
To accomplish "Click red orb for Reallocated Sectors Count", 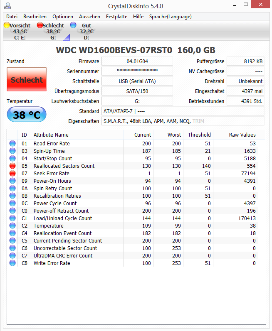I will (x=12, y=166).
